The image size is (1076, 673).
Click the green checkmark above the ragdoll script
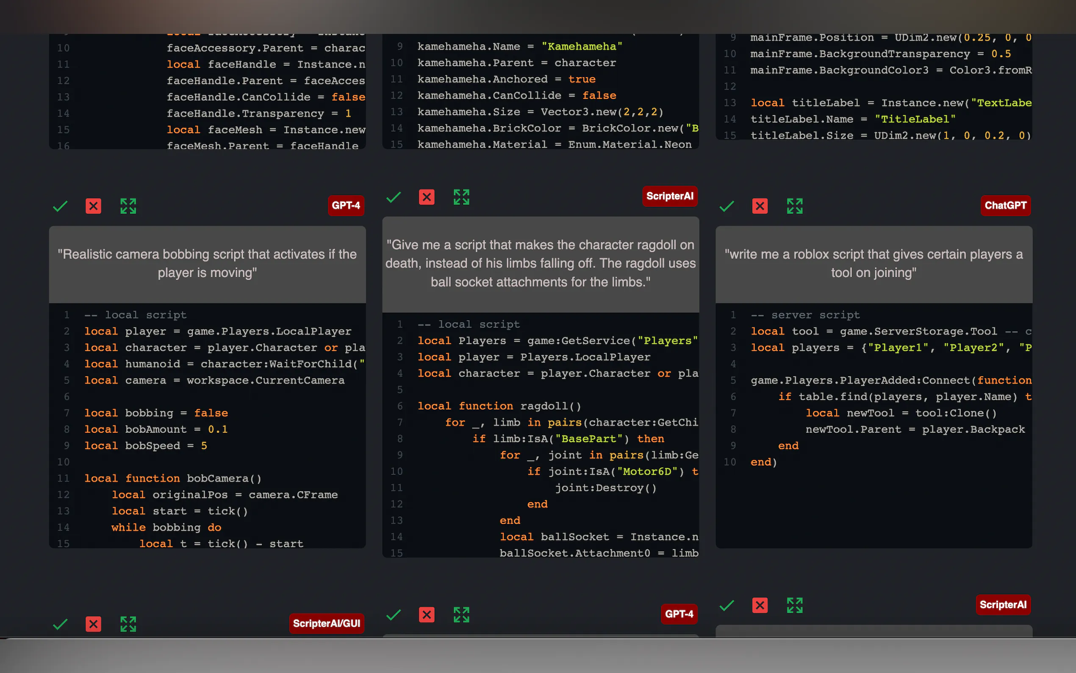394,197
